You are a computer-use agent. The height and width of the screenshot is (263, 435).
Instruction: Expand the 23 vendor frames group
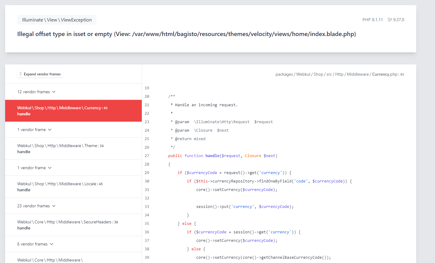tap(73, 206)
